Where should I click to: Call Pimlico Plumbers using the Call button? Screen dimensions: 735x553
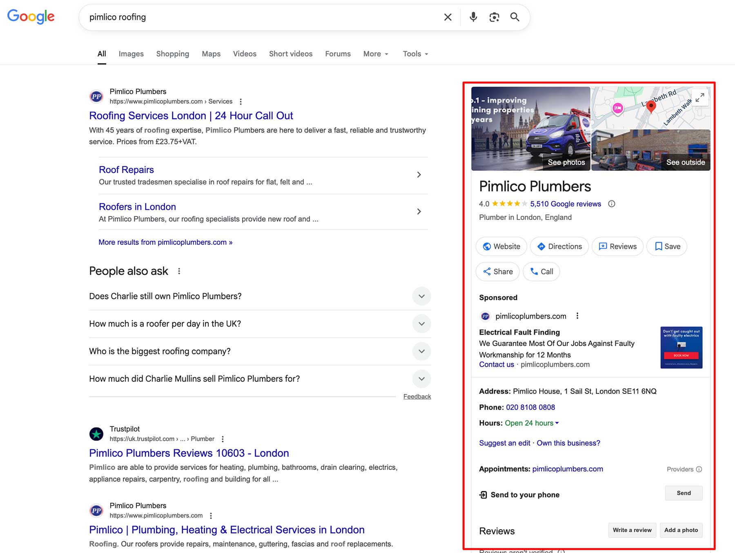(541, 271)
